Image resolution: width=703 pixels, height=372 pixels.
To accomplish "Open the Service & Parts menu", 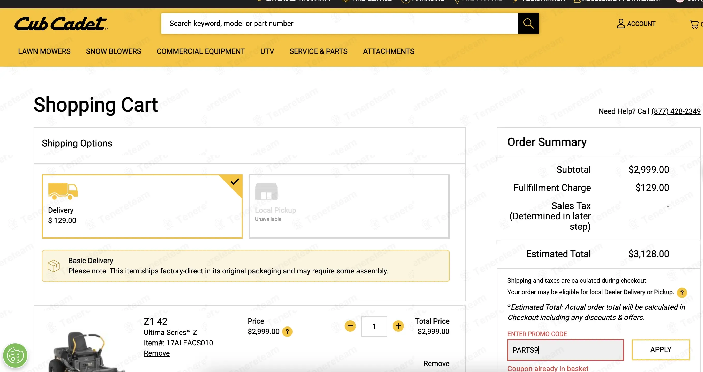I will pyautogui.click(x=318, y=51).
